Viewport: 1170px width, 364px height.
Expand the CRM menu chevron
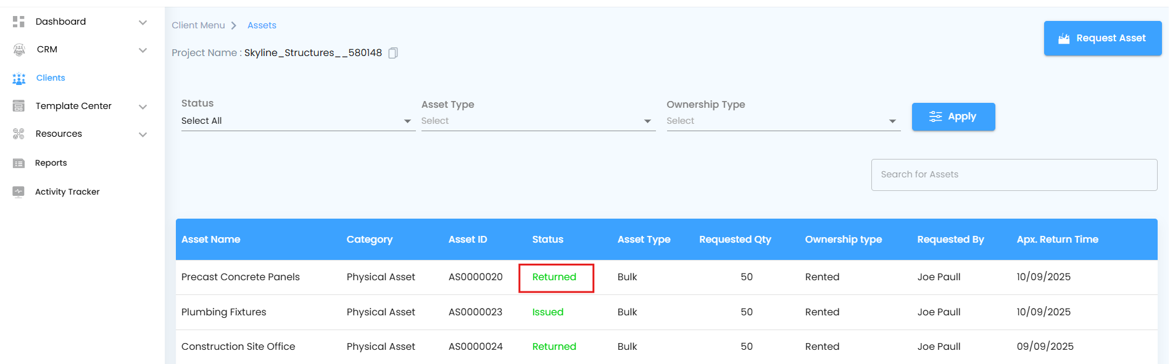point(143,50)
